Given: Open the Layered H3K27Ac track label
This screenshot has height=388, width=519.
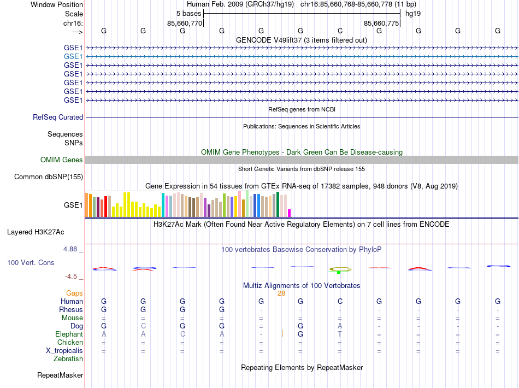Looking at the screenshot, I should [36, 232].
